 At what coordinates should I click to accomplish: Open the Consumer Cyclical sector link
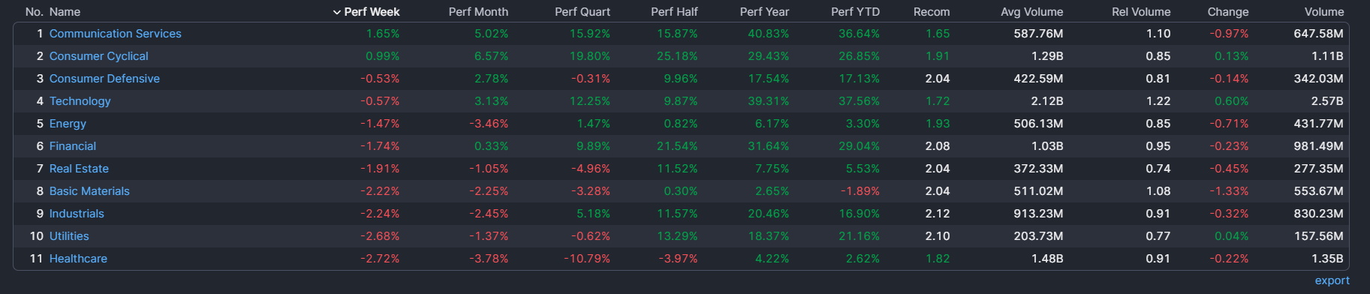(x=98, y=56)
